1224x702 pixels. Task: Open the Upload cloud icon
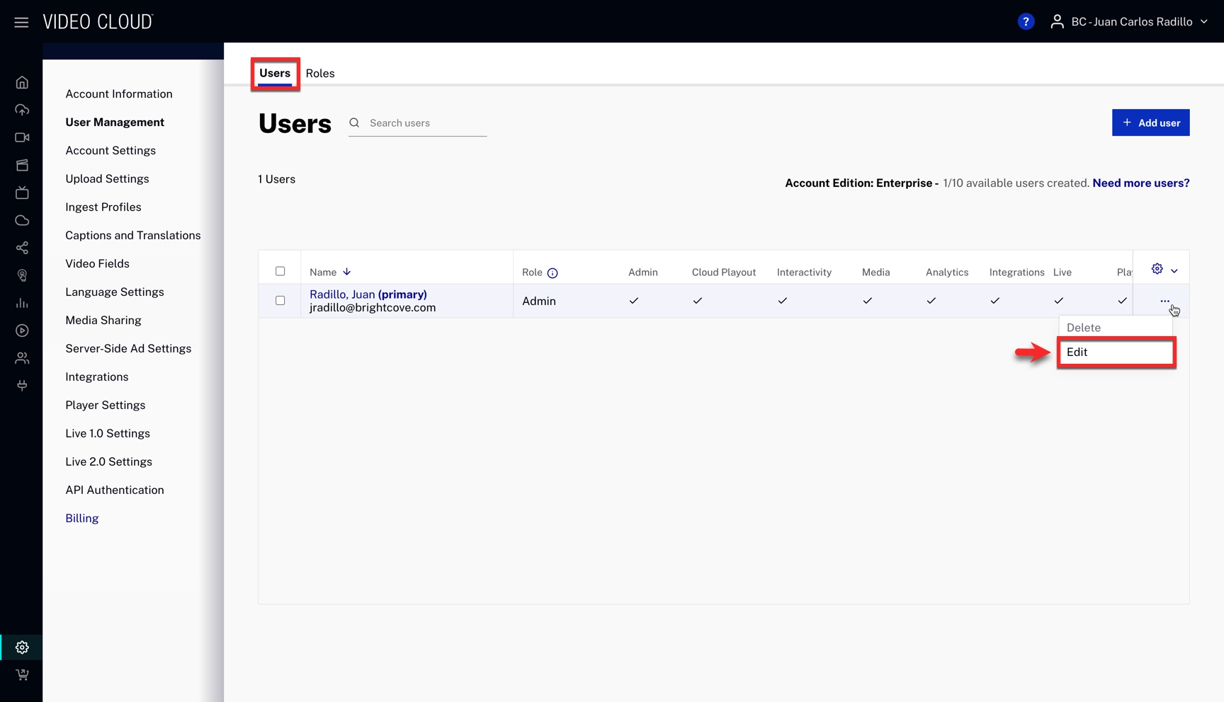pyautogui.click(x=22, y=110)
